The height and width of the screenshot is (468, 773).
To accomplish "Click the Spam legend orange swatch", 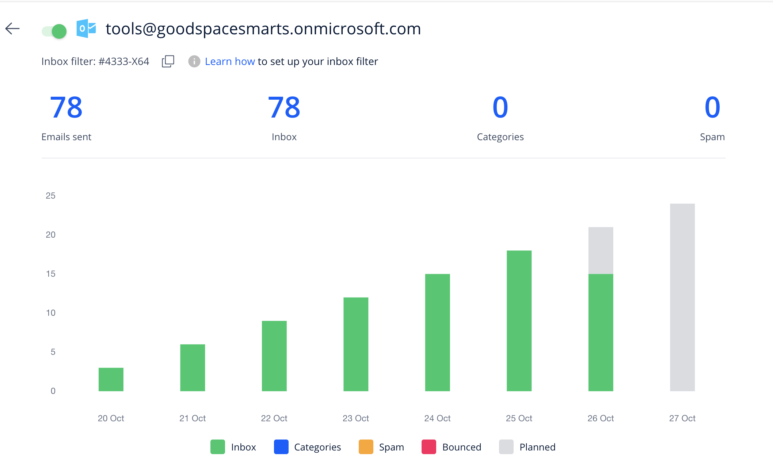I will click(x=366, y=447).
